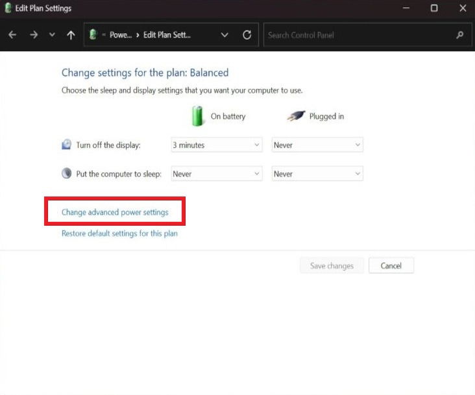The height and width of the screenshot is (395, 475).
Task: Click Edit Plan Sett... breadcrumb item
Action: pos(167,35)
